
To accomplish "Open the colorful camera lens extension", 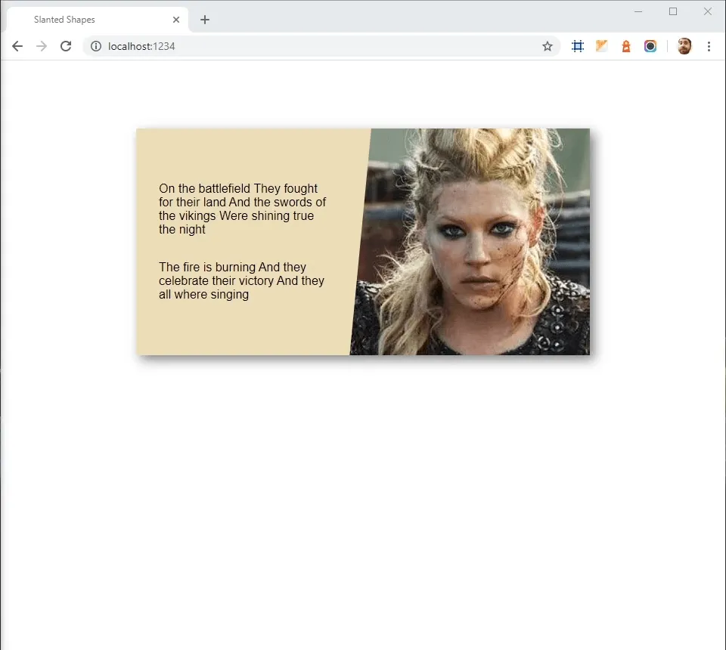I will point(650,46).
